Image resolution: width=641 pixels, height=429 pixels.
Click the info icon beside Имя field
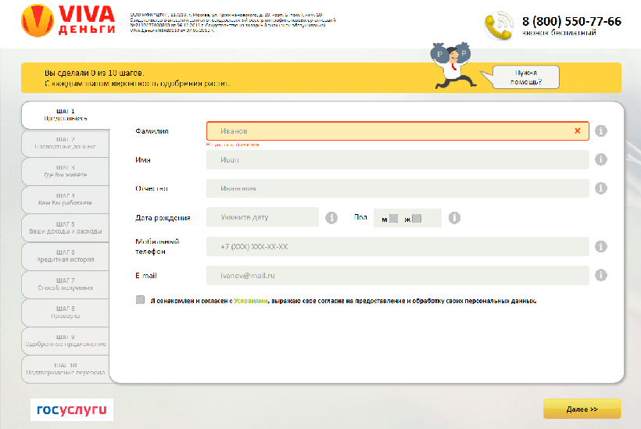point(600,159)
